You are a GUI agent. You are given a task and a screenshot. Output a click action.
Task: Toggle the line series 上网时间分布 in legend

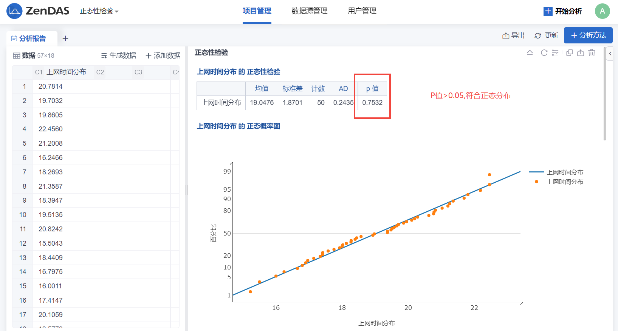click(x=556, y=172)
